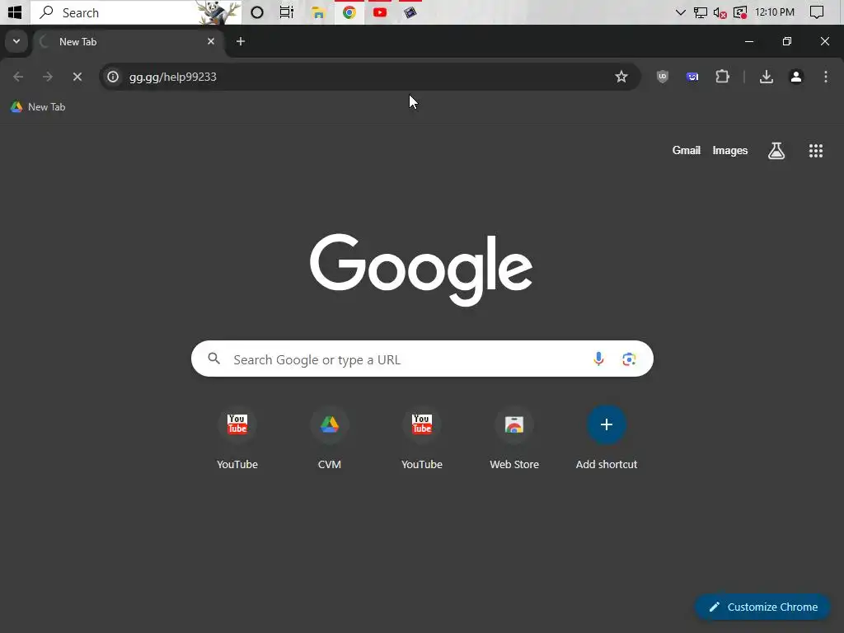Restore down the Chrome window

787,41
